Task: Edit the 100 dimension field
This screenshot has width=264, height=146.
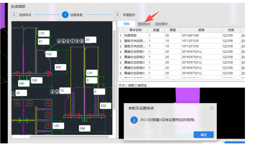Action: click(37, 80)
